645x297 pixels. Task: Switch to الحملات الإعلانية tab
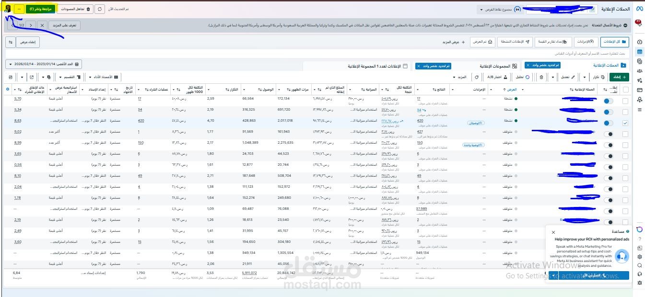[610, 65]
